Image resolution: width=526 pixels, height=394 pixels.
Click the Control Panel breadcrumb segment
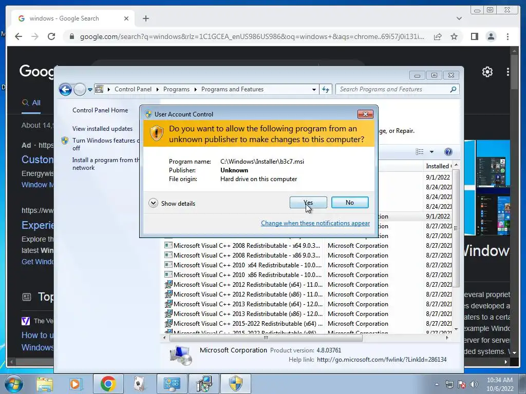pyautogui.click(x=133, y=89)
